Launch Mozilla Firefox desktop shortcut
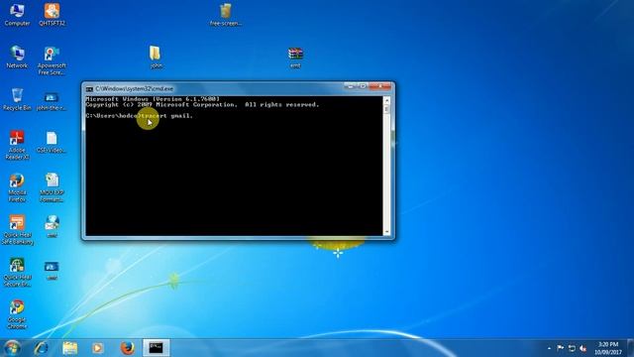 coord(17,187)
